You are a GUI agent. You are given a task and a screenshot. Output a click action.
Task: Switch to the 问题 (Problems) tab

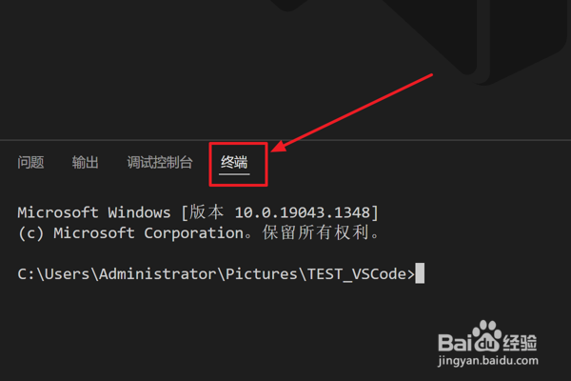tap(30, 163)
